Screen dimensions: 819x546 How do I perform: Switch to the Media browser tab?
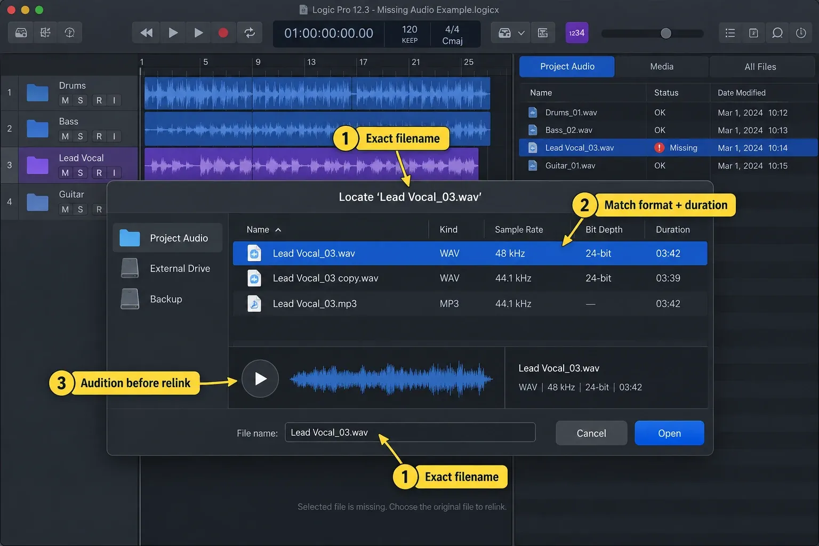(662, 67)
